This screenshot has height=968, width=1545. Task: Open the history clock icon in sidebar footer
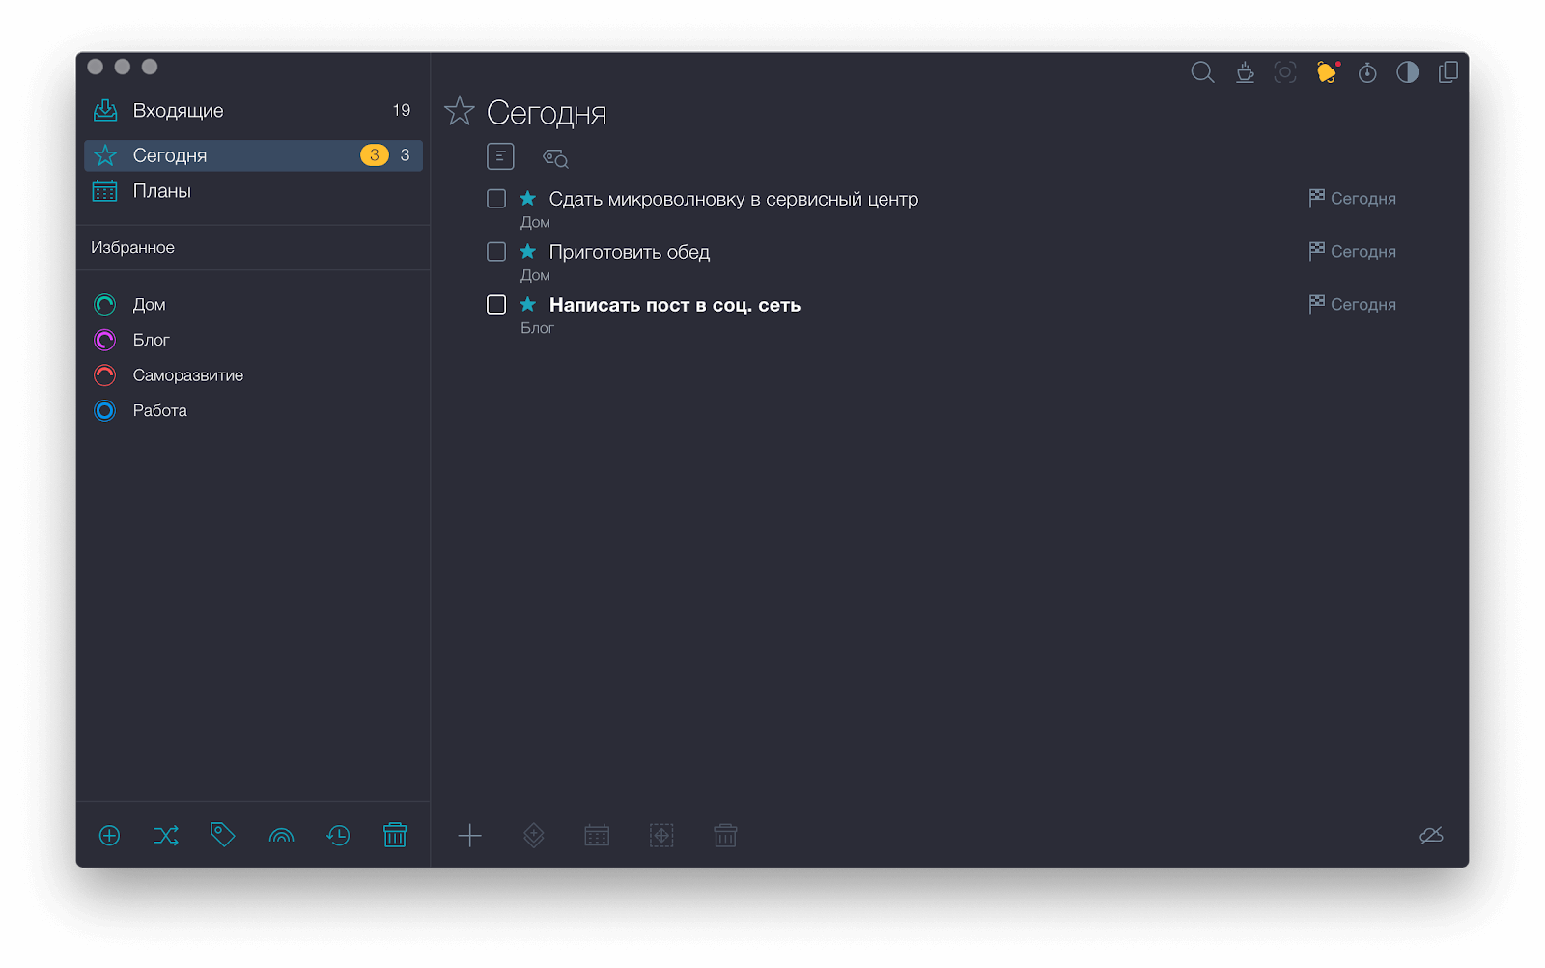click(338, 835)
